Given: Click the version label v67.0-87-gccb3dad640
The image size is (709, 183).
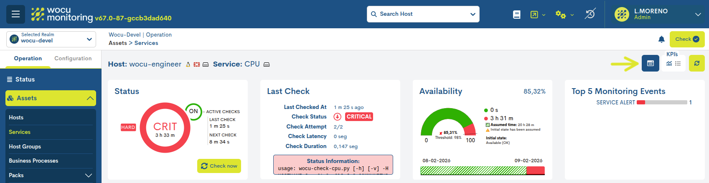Looking at the screenshot, I should (x=133, y=18).
